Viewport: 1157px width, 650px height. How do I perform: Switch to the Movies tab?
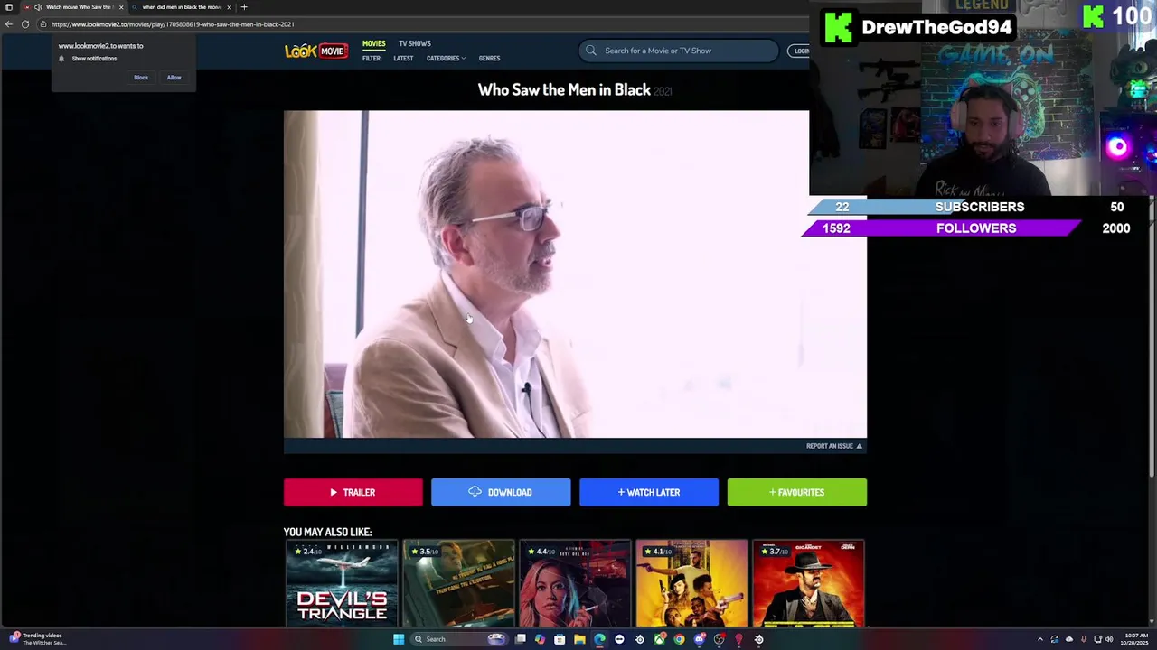click(x=373, y=43)
